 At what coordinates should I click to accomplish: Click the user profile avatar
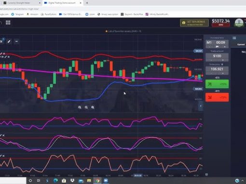click(239, 23)
